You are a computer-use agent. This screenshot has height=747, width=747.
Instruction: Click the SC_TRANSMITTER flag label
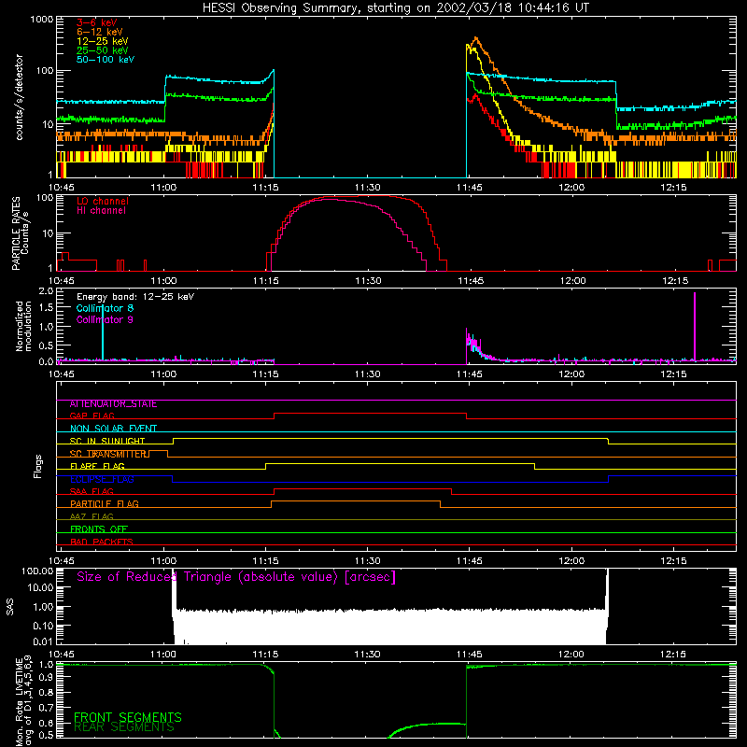click(107, 454)
